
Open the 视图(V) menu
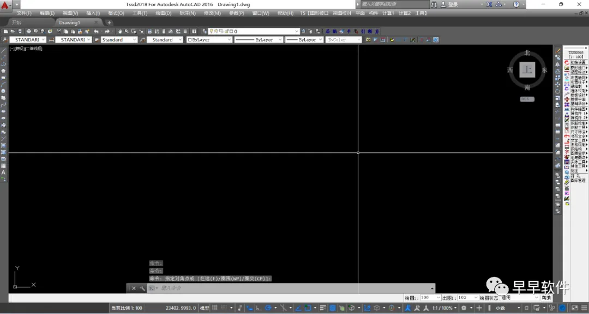point(70,13)
